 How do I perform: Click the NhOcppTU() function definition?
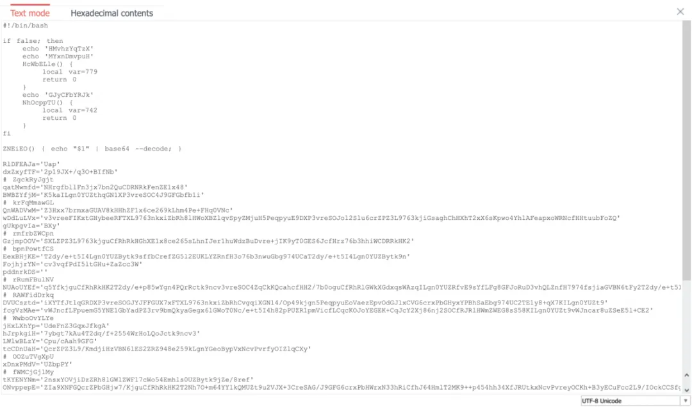click(47, 103)
